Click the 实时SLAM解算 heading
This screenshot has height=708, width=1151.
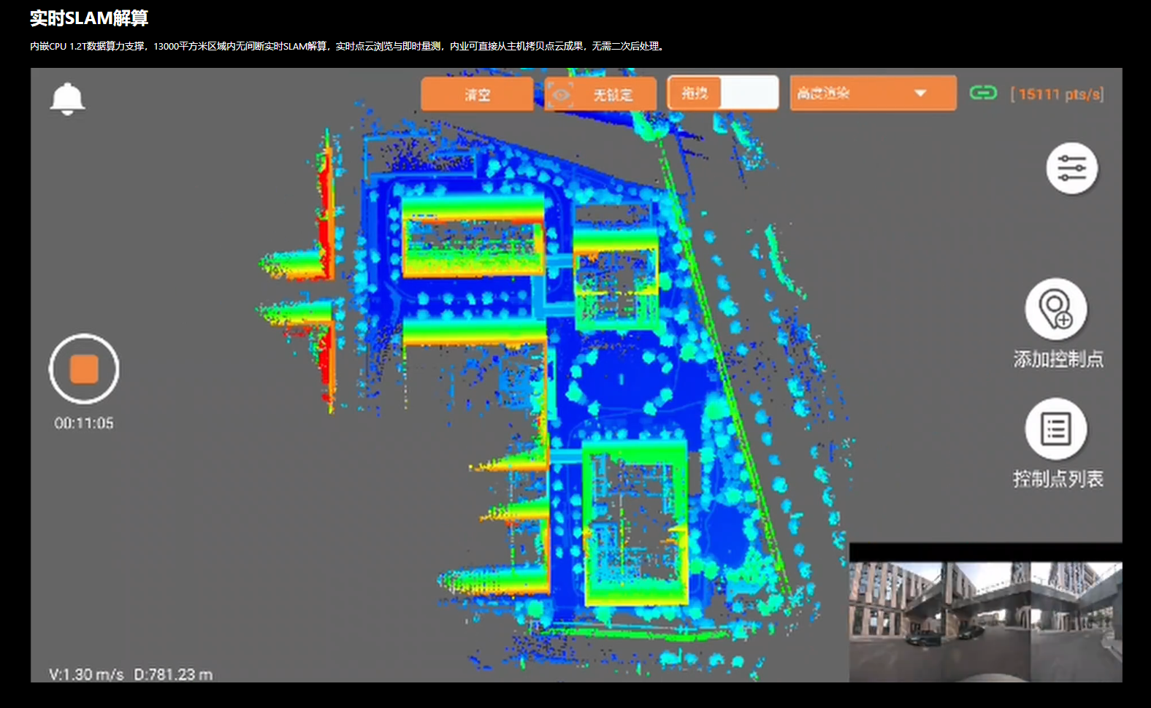[89, 18]
